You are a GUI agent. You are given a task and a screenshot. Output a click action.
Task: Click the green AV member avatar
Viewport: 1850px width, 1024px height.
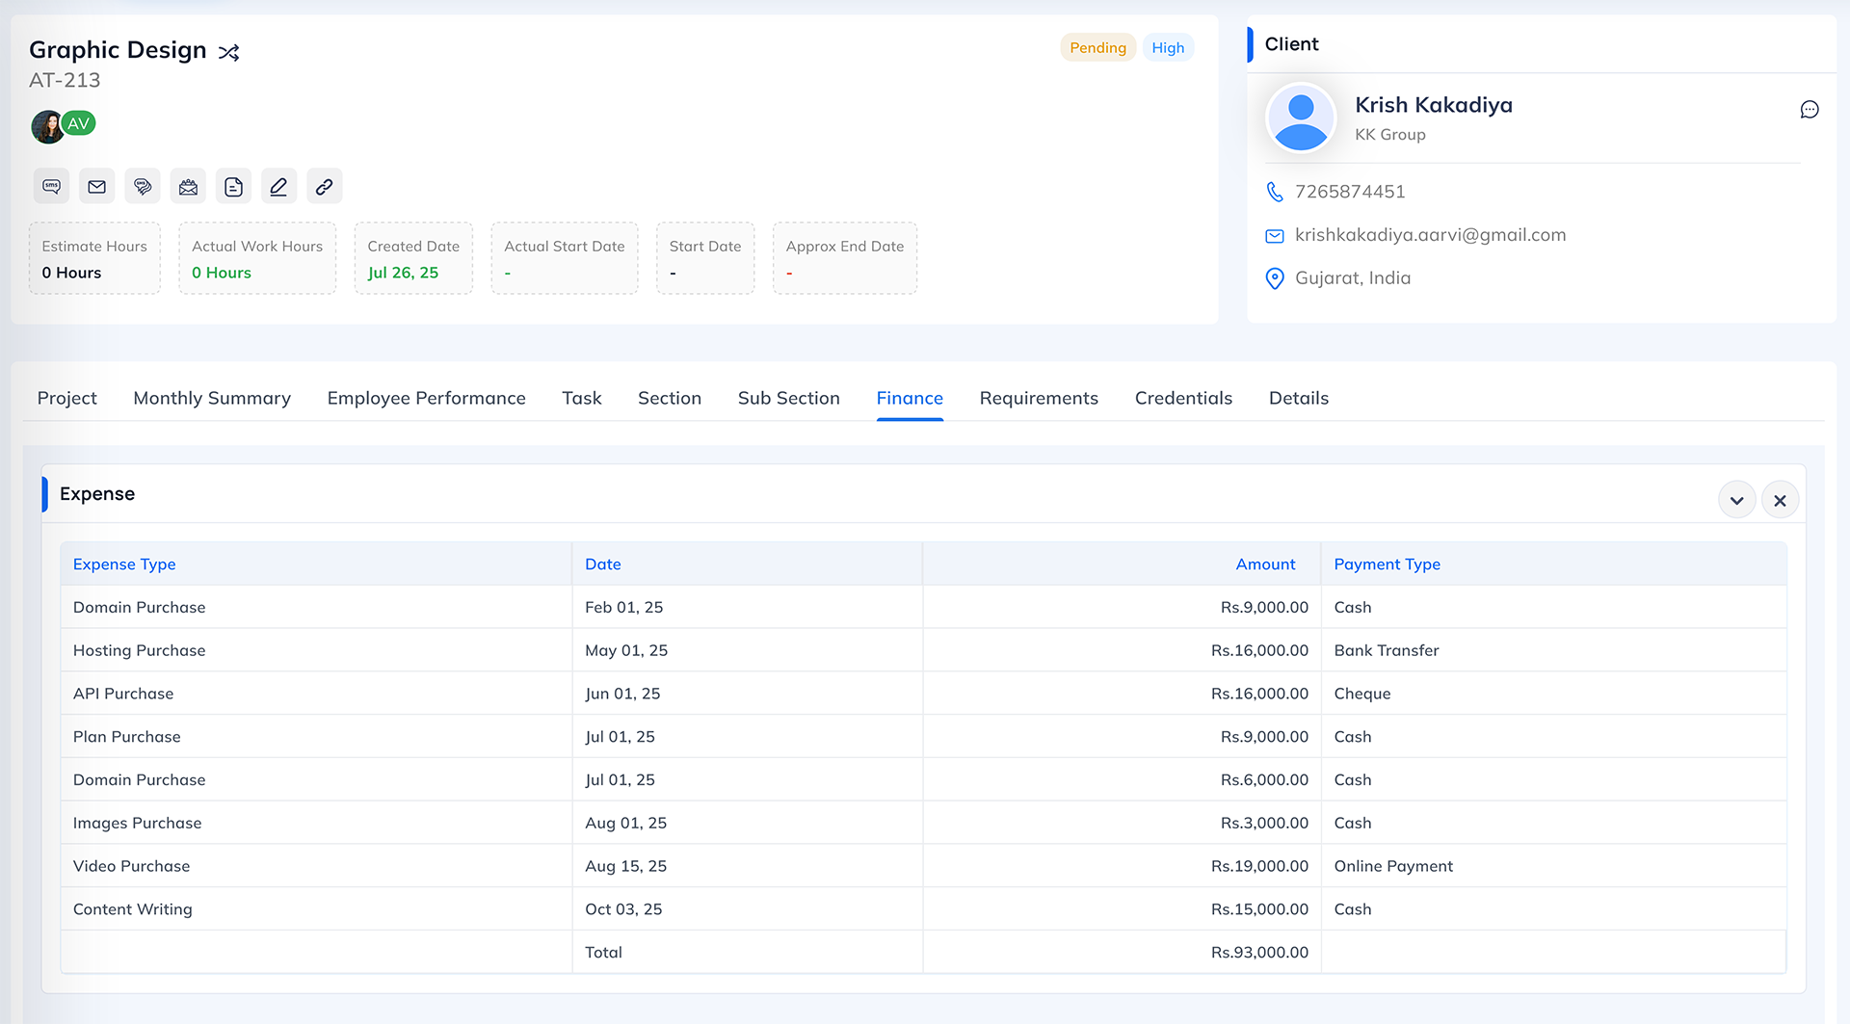(x=79, y=123)
